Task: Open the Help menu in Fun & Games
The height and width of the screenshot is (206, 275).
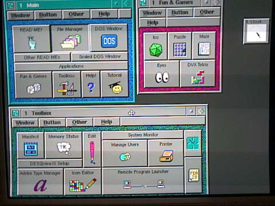Action: pyautogui.click(x=152, y=23)
